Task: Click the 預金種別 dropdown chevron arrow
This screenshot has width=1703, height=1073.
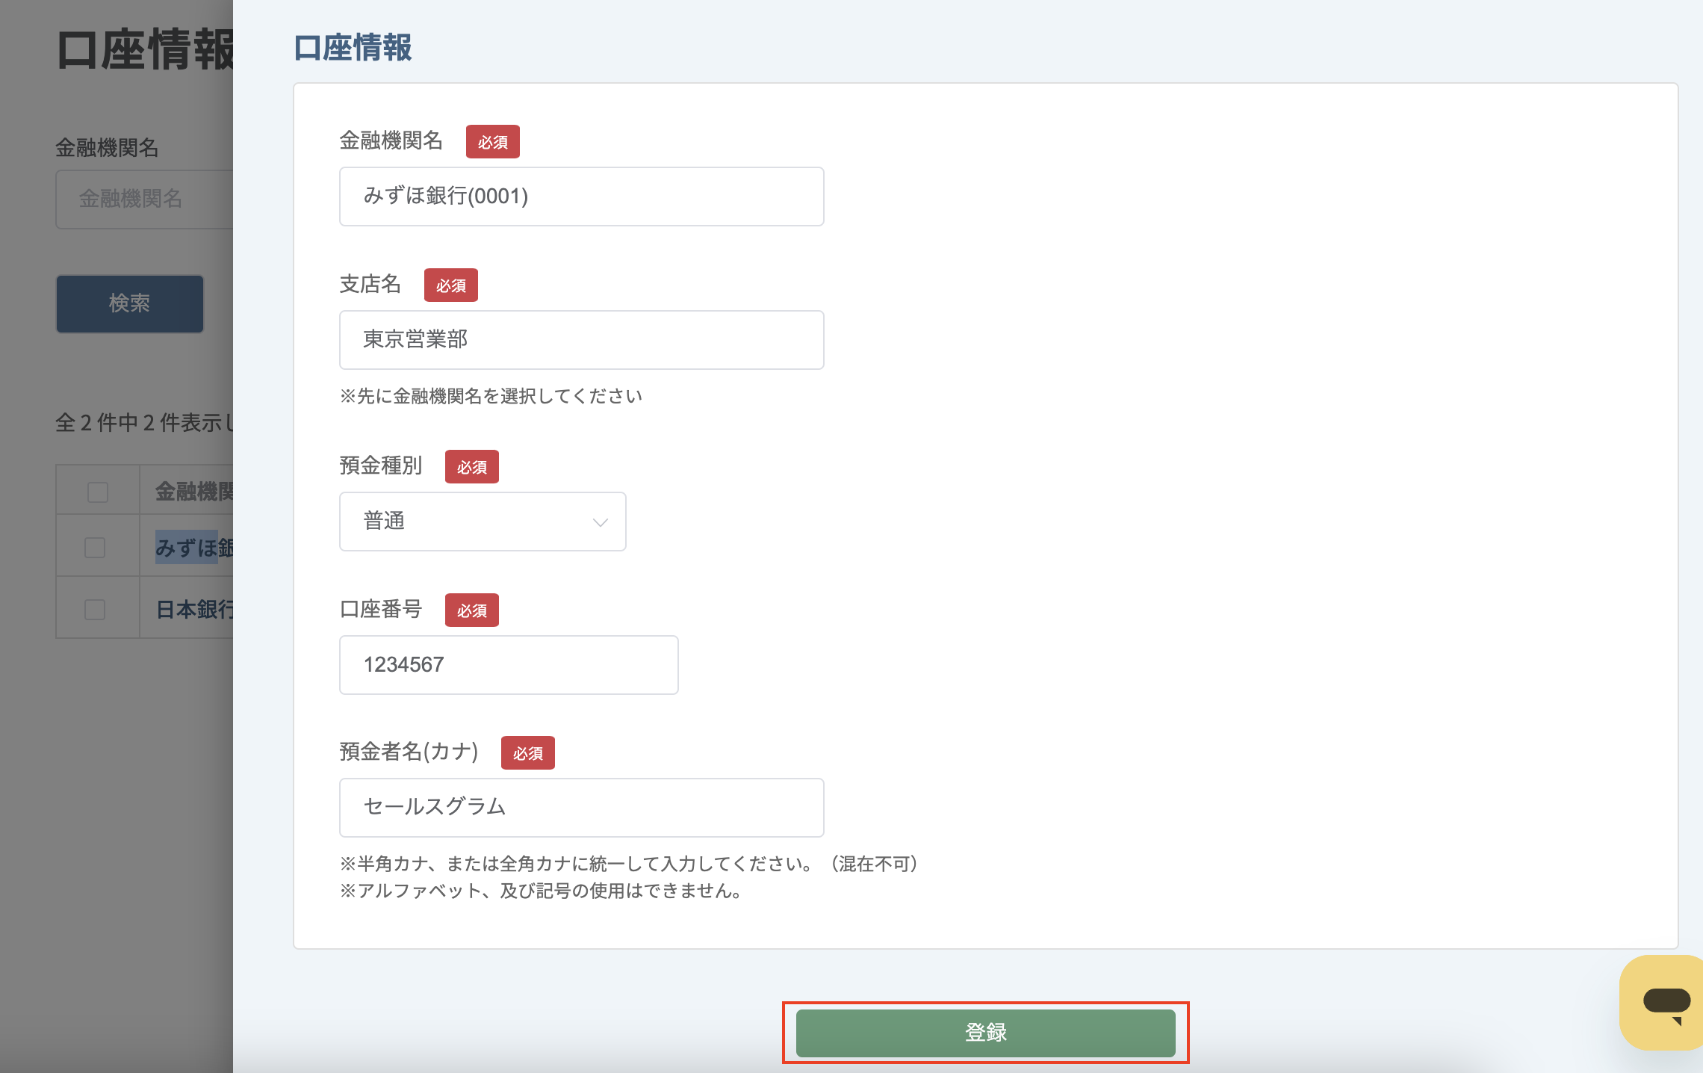Action: 600,522
